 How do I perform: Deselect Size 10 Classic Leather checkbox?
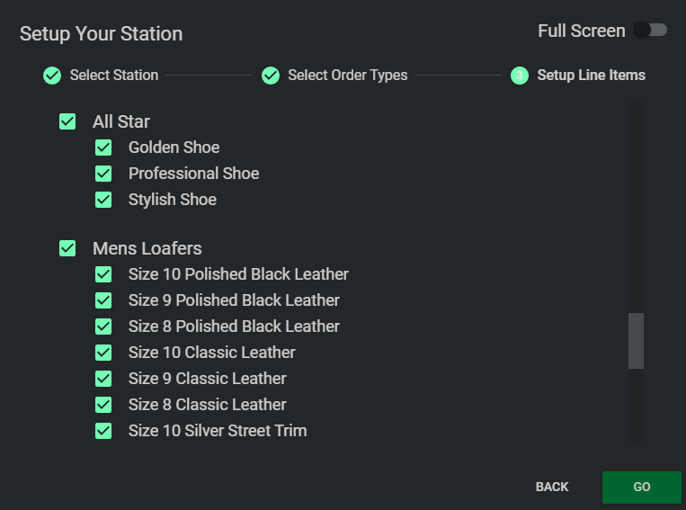103,353
